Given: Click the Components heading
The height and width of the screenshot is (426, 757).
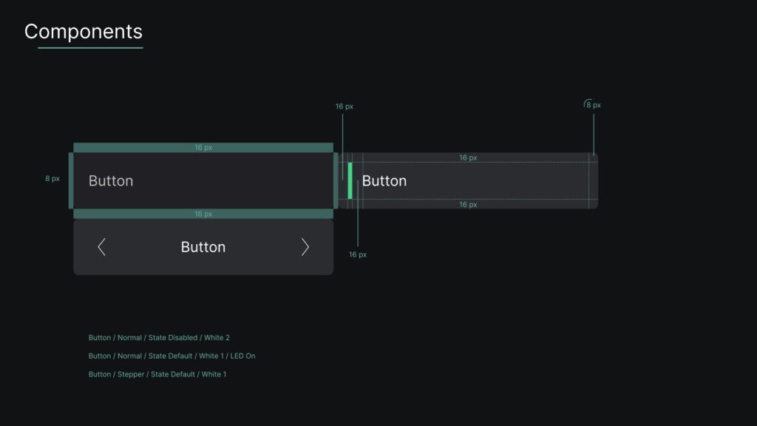Looking at the screenshot, I should tap(84, 31).
